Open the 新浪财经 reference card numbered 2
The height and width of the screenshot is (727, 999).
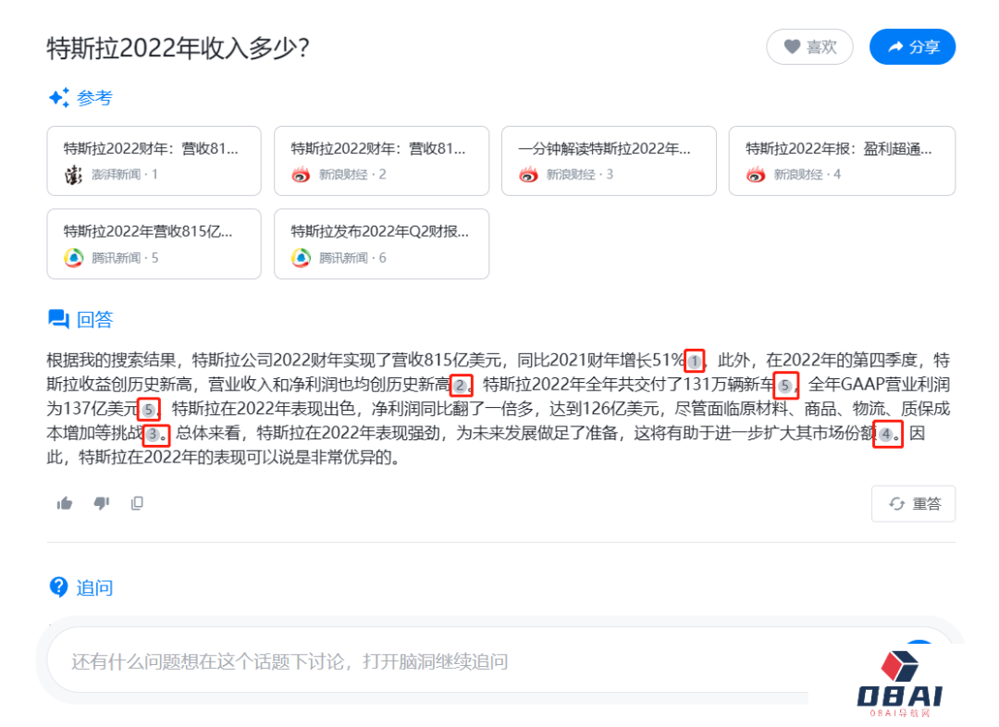[381, 161]
